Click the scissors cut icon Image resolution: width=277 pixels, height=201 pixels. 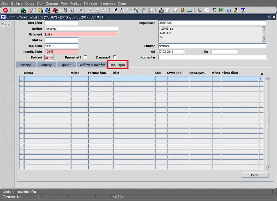pos(115,10)
